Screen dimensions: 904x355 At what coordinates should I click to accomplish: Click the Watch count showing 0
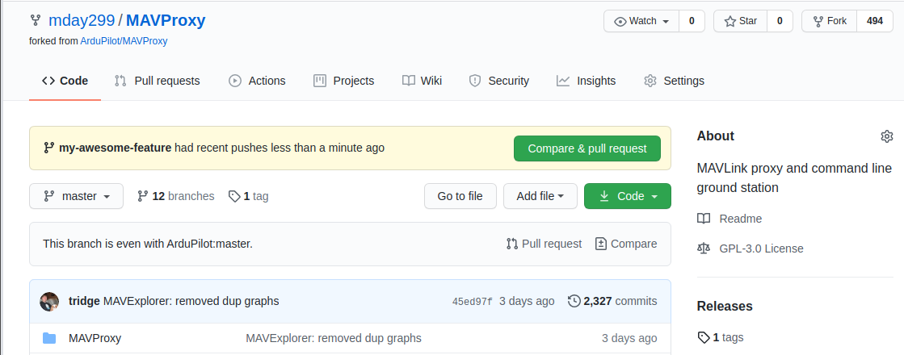point(692,21)
